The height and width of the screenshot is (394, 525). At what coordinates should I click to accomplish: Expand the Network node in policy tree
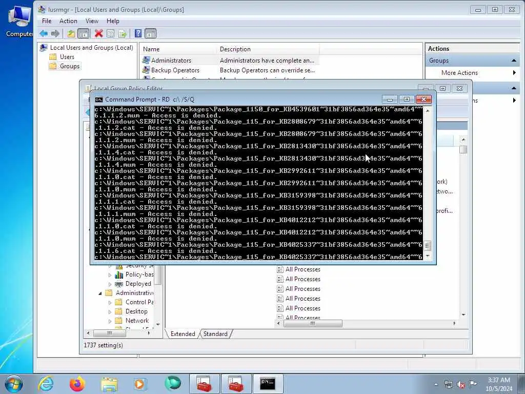pos(110,321)
